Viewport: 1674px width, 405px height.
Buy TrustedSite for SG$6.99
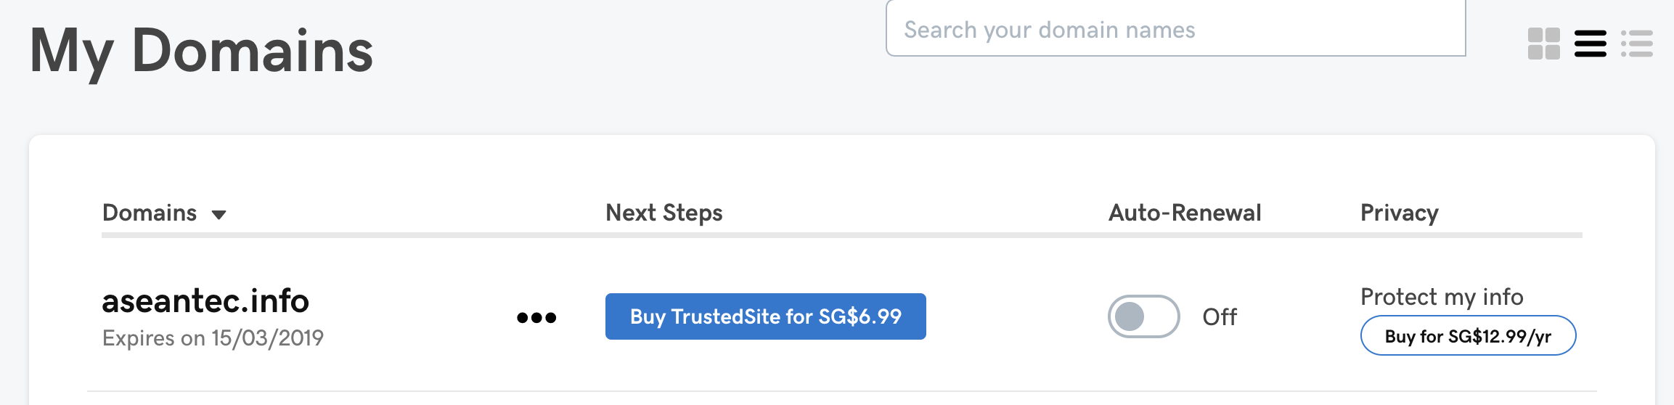point(765,316)
